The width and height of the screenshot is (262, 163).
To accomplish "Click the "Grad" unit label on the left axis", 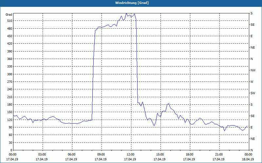I will (9, 15).
